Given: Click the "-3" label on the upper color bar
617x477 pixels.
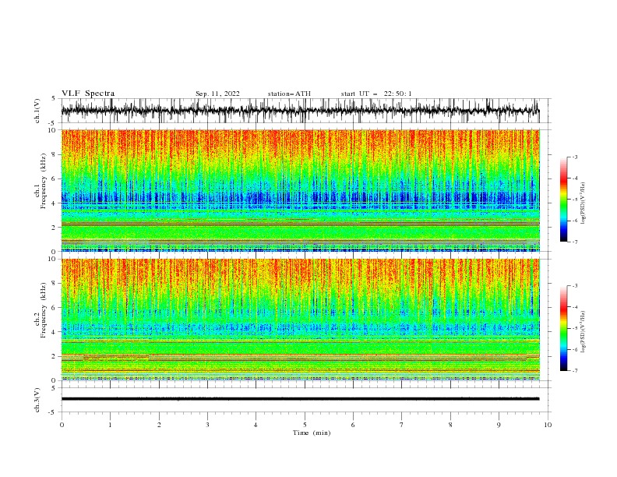Looking at the screenshot, I should click(574, 157).
